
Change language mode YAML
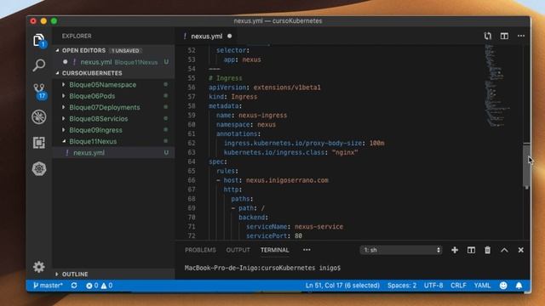coord(482,286)
